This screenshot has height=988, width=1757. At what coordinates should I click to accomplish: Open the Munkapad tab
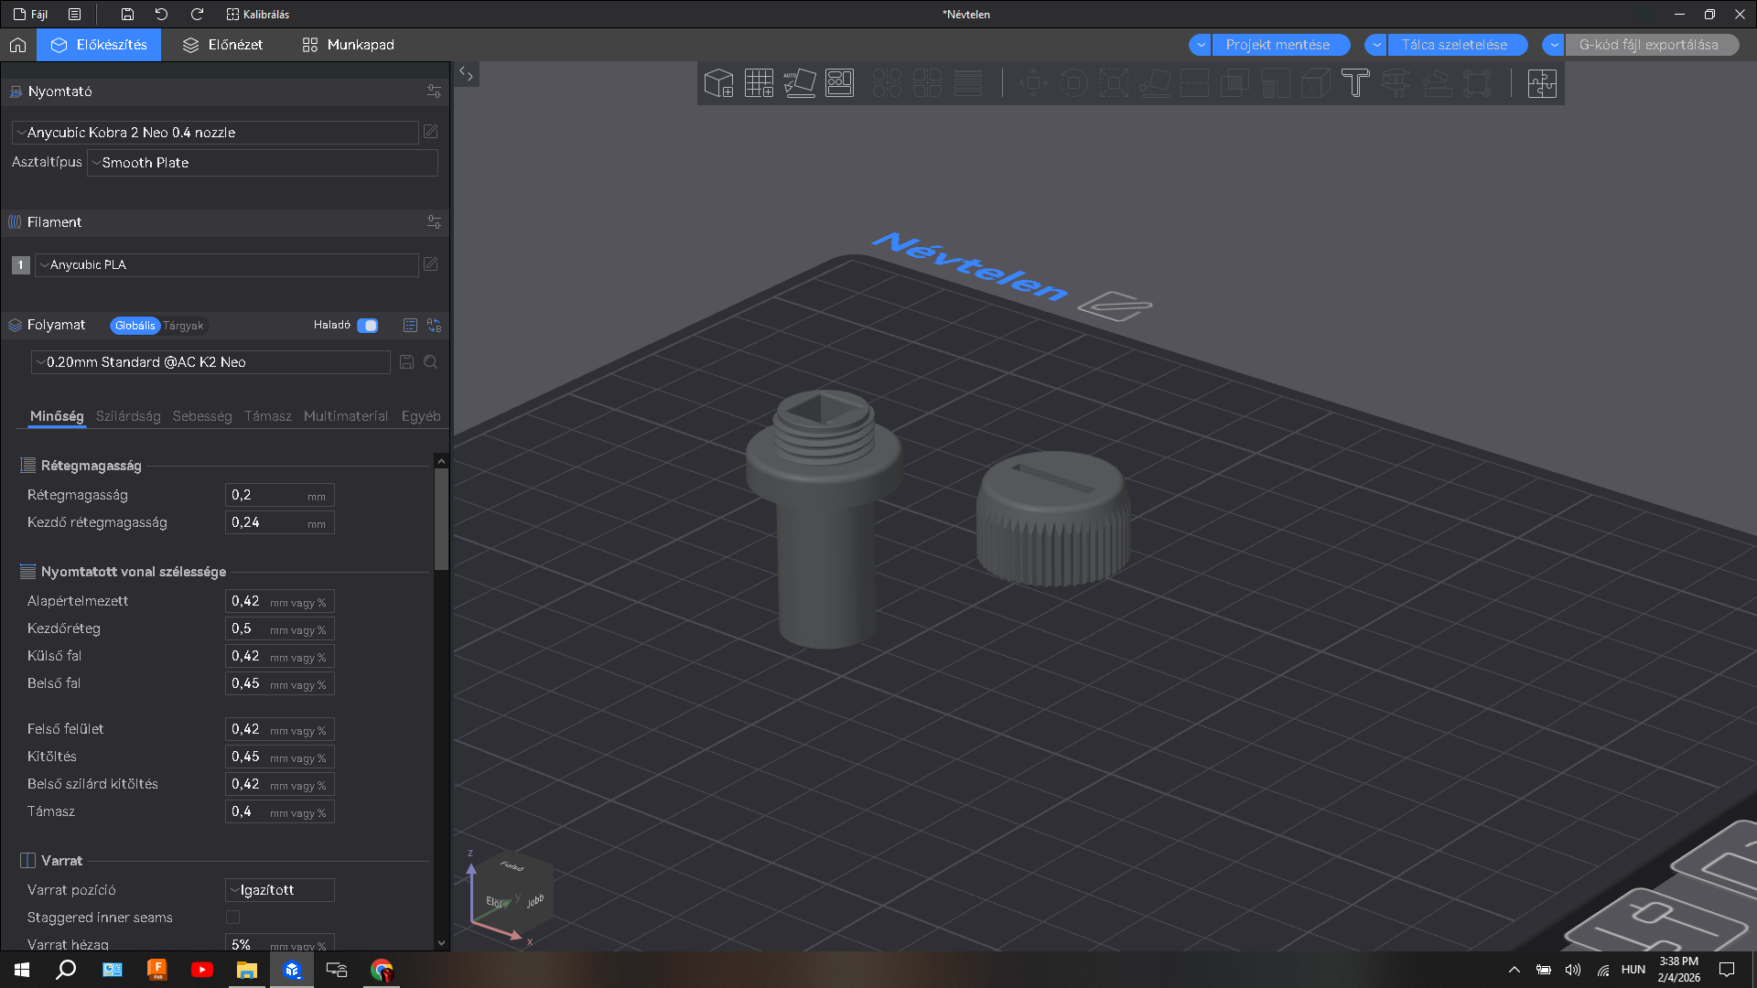(348, 45)
